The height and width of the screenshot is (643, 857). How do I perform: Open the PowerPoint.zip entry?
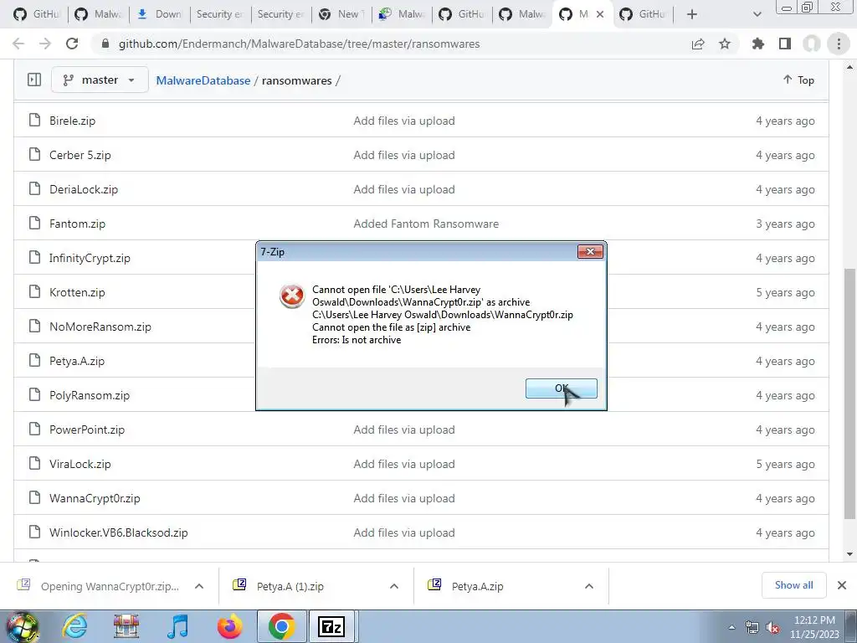[x=87, y=430]
